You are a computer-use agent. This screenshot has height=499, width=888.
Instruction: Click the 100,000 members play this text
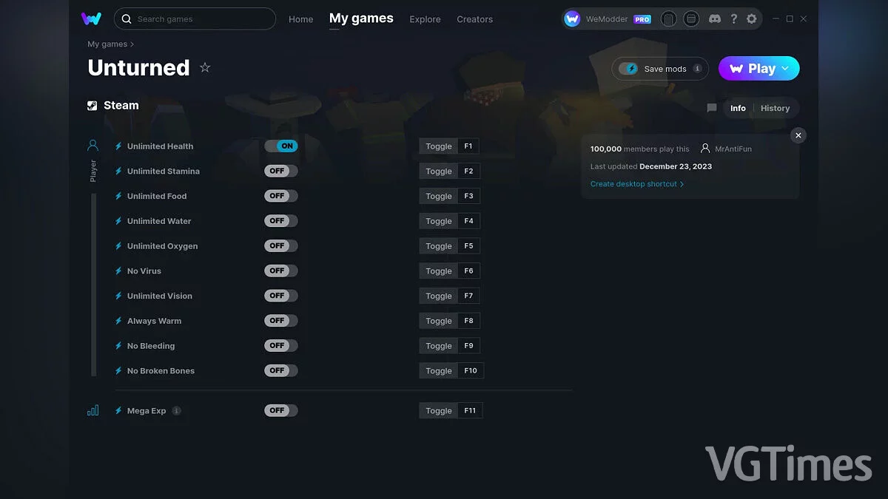(639, 149)
